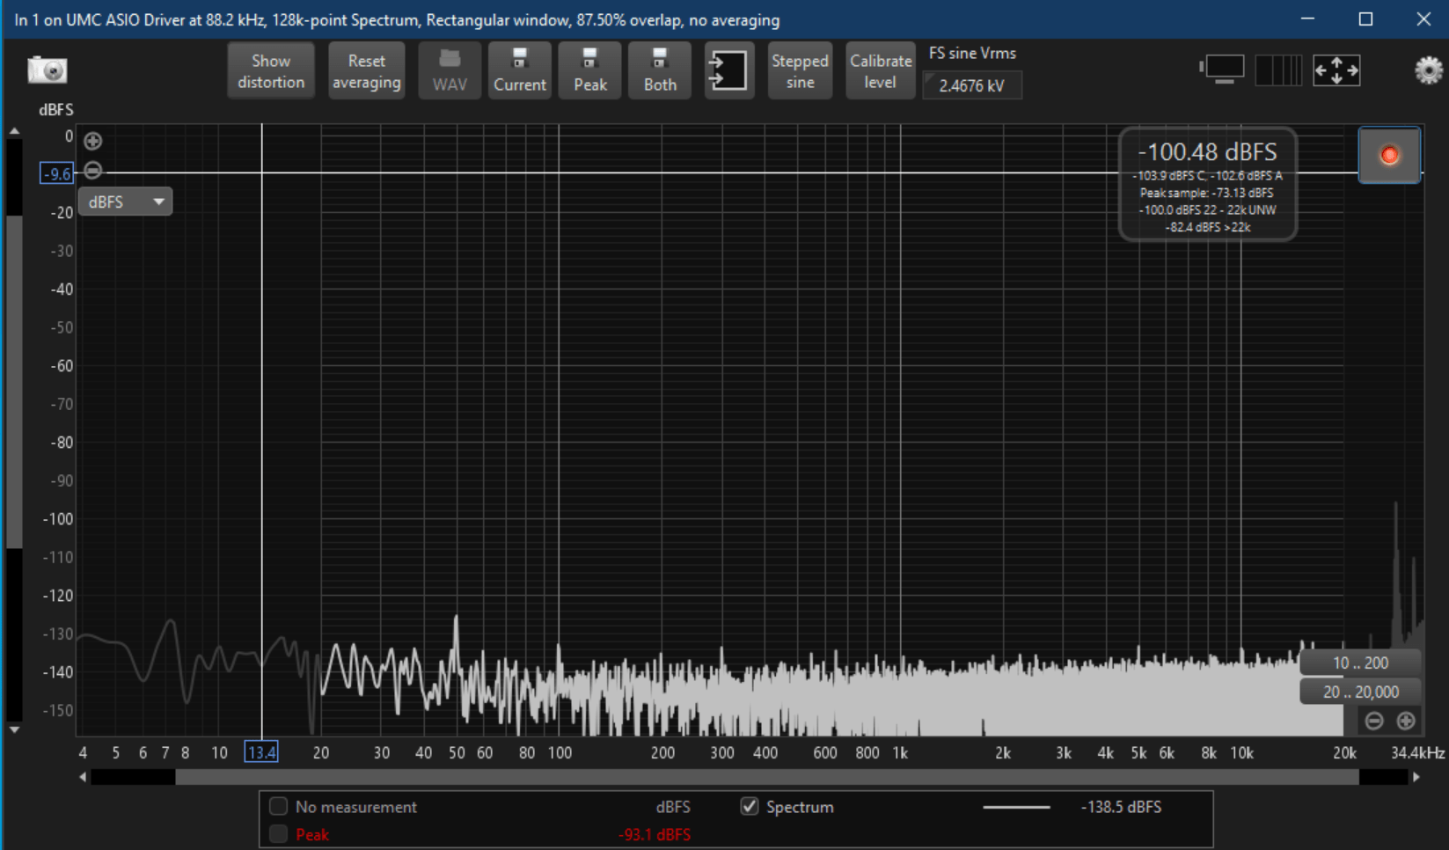Click the Spectrum -138.5 dBFS value
The width and height of the screenshot is (1449, 850).
(x=1121, y=807)
